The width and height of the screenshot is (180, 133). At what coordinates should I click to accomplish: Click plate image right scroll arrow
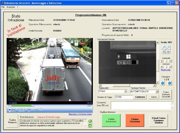tap(154, 85)
